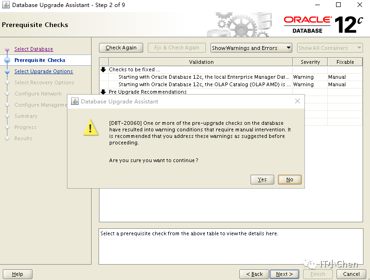Click the Java icon in dialog title
370x280 pixels.
point(75,101)
